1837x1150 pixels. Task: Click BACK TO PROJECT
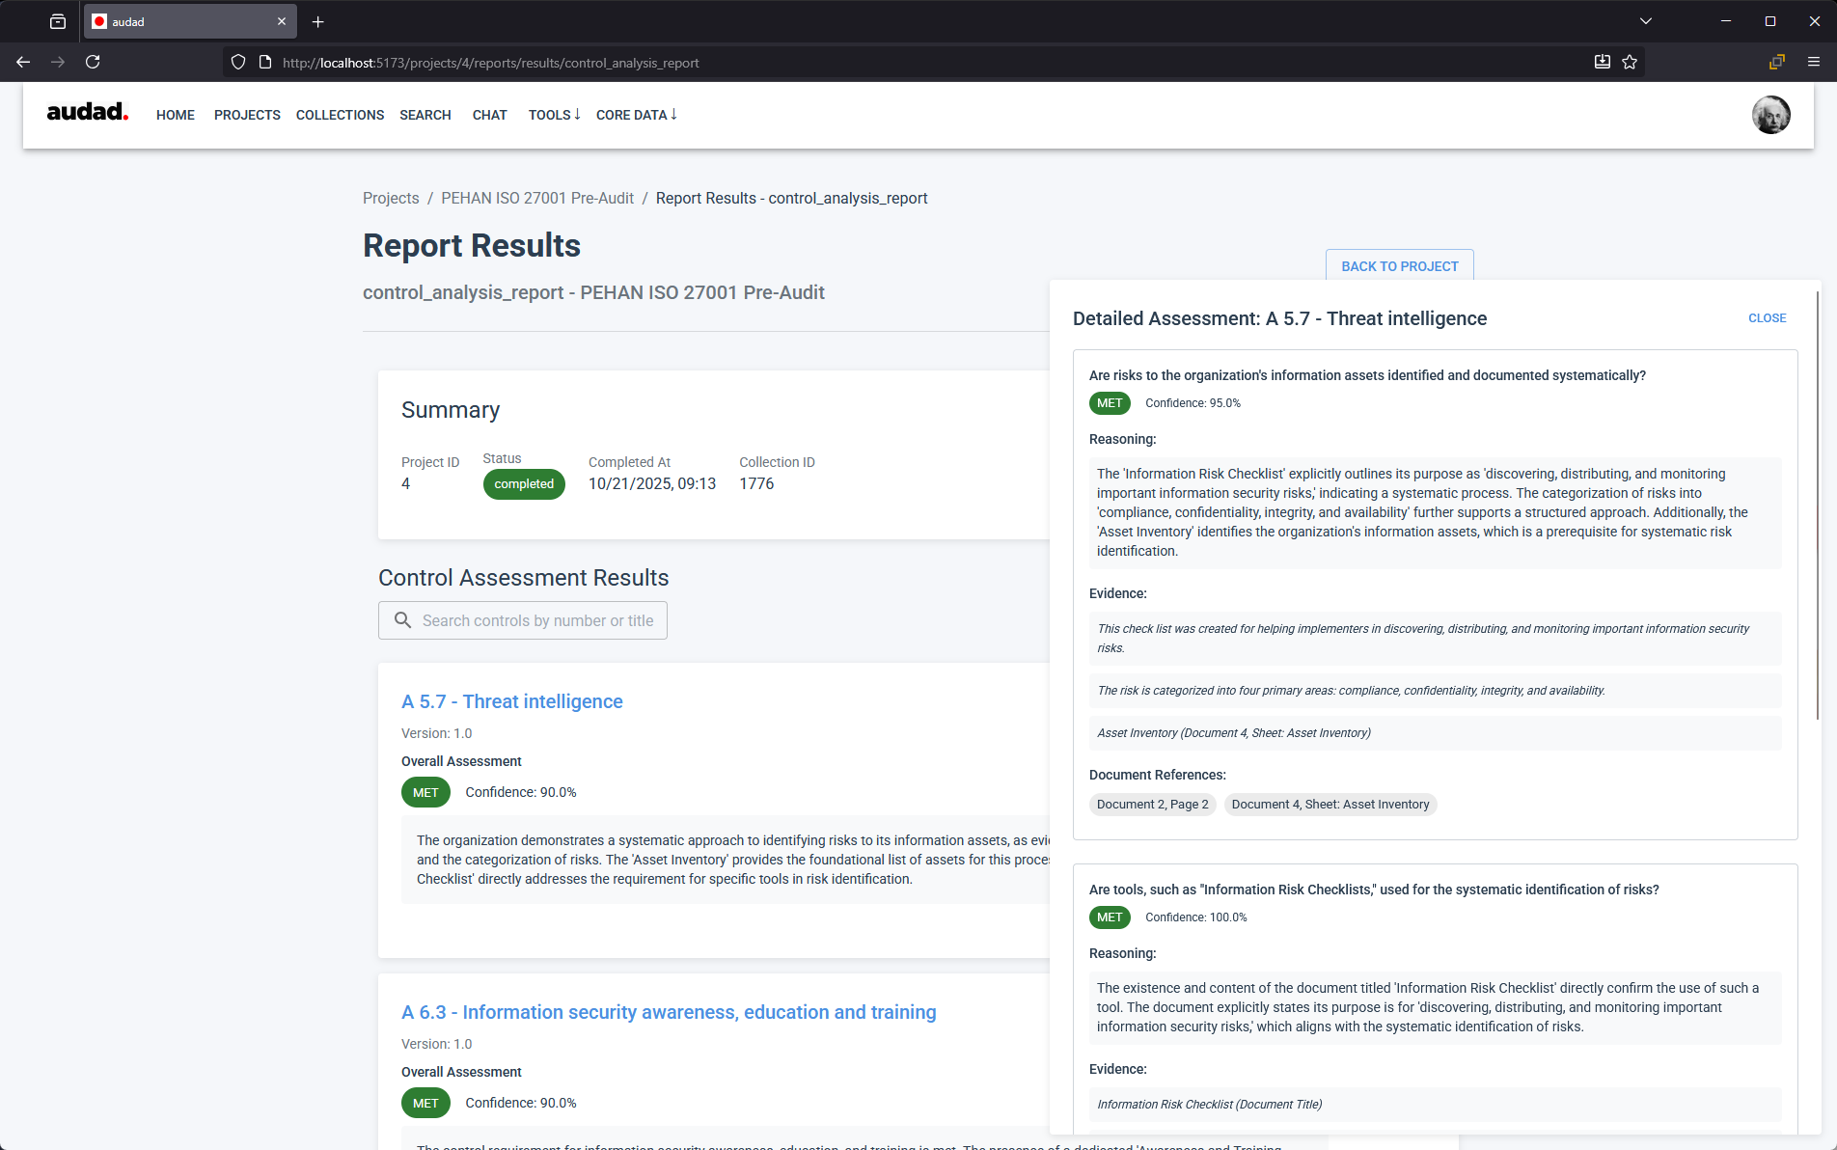pyautogui.click(x=1399, y=266)
